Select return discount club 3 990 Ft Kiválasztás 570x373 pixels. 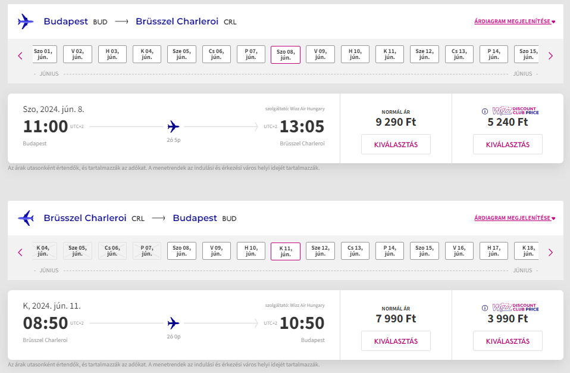[508, 341]
